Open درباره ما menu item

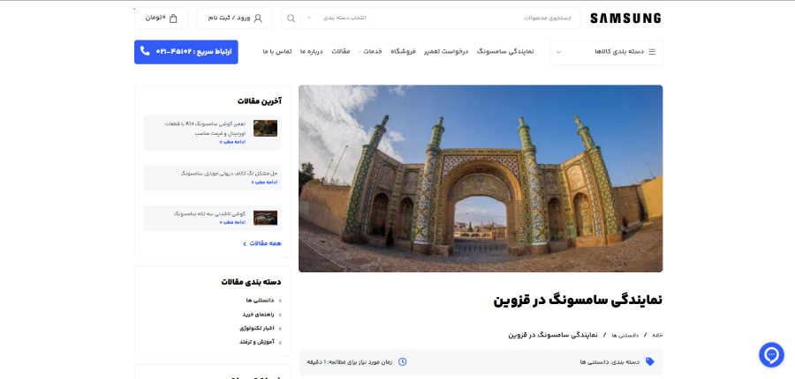pyautogui.click(x=311, y=52)
